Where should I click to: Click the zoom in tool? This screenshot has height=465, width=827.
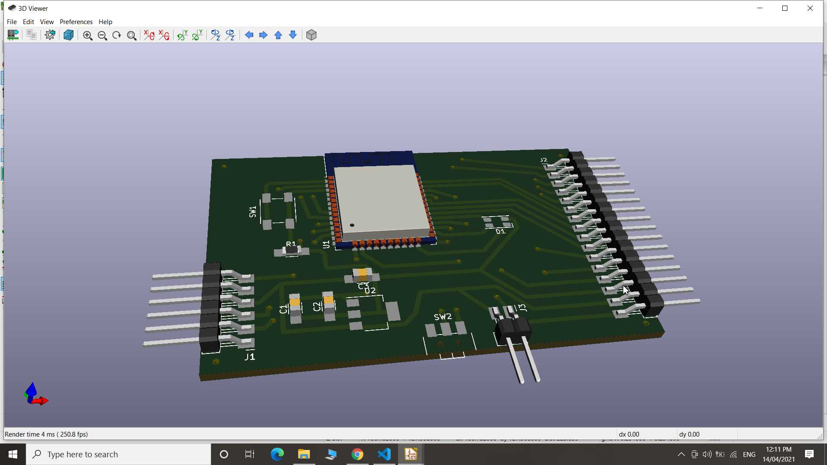click(87, 34)
